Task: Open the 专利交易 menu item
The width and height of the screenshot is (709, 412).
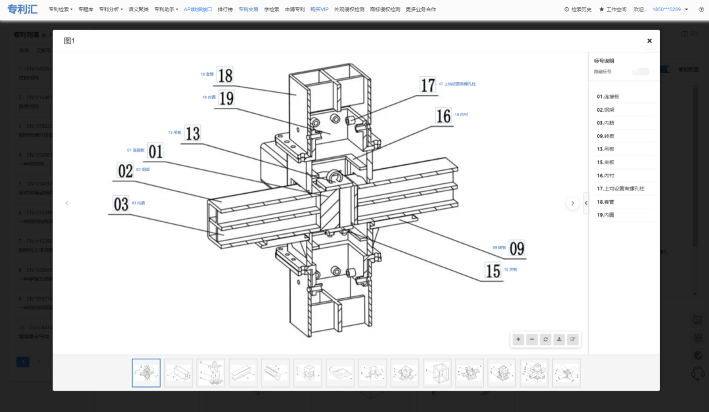Action: (248, 10)
